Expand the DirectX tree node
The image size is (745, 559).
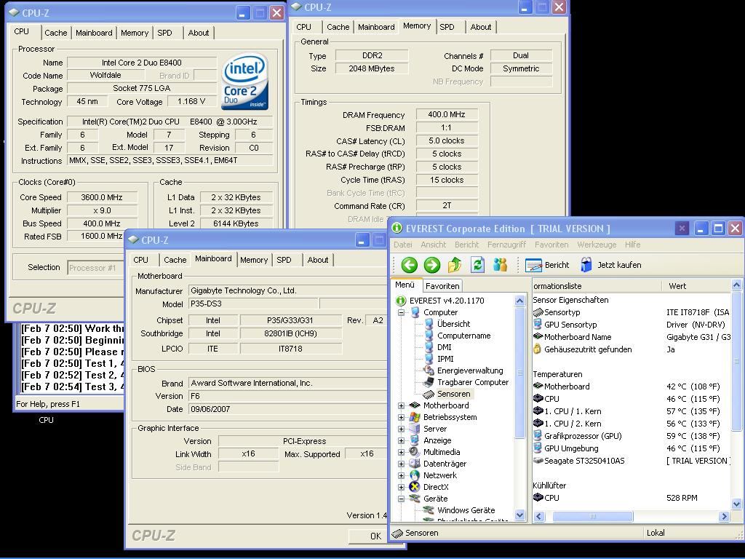(401, 487)
